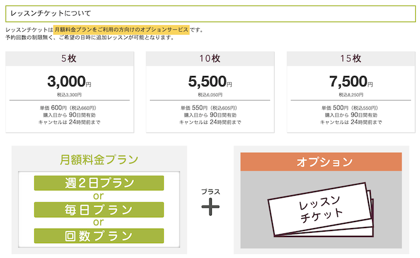This screenshot has width=420, height=258.
Task: Click the レッスンチケットについて heading box
Action: [211, 14]
